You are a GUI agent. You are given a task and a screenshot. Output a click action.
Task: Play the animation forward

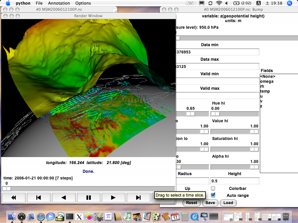113,198
